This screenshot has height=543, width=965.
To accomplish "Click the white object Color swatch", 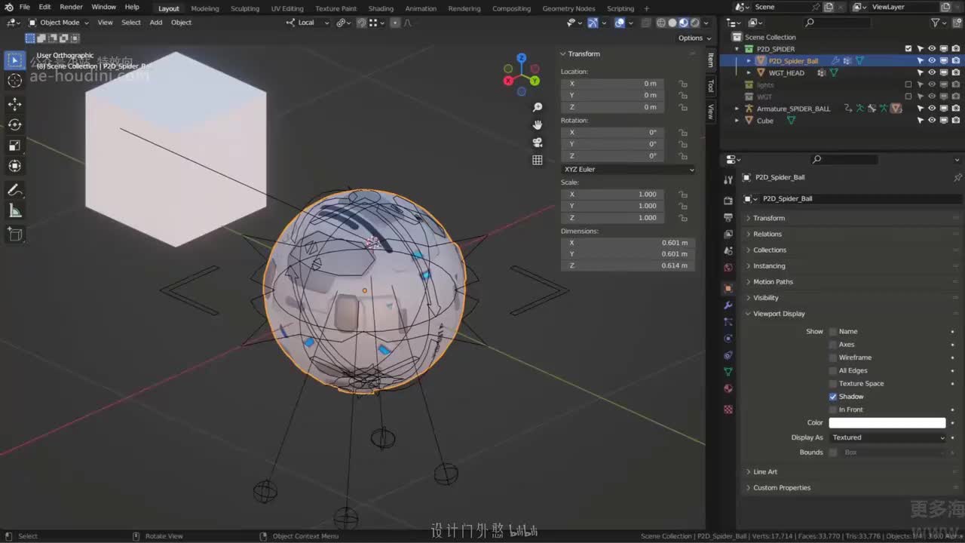I will [x=887, y=423].
